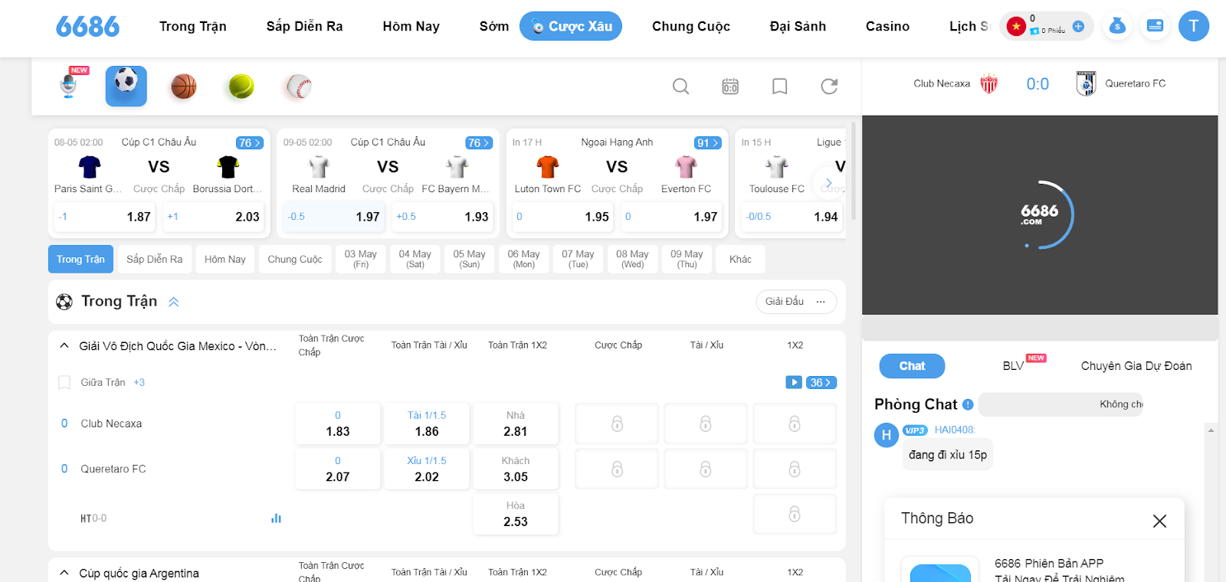Select Xỉu 1/1.5 odds 2.02

pyautogui.click(x=427, y=469)
